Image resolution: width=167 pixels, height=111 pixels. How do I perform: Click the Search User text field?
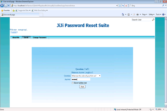pyautogui.click(x=141, y=20)
